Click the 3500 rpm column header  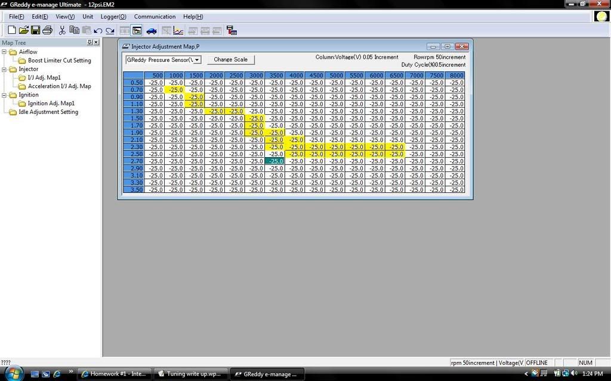(x=274, y=76)
